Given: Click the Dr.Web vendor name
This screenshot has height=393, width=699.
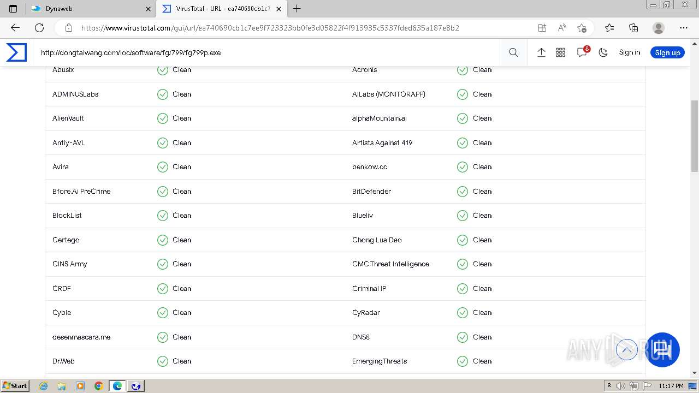Looking at the screenshot, I should [63, 361].
